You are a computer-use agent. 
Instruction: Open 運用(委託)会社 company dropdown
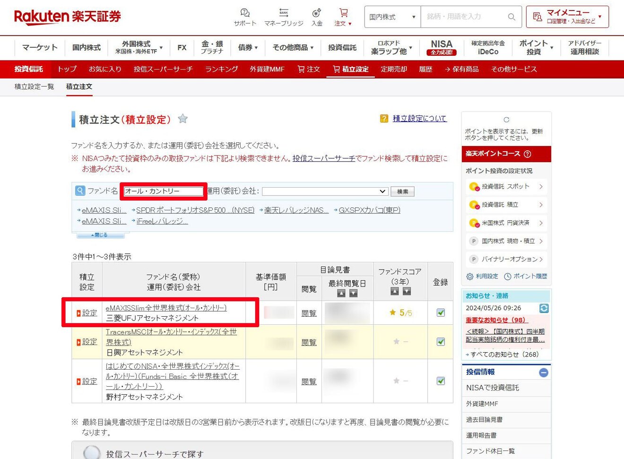325,191
